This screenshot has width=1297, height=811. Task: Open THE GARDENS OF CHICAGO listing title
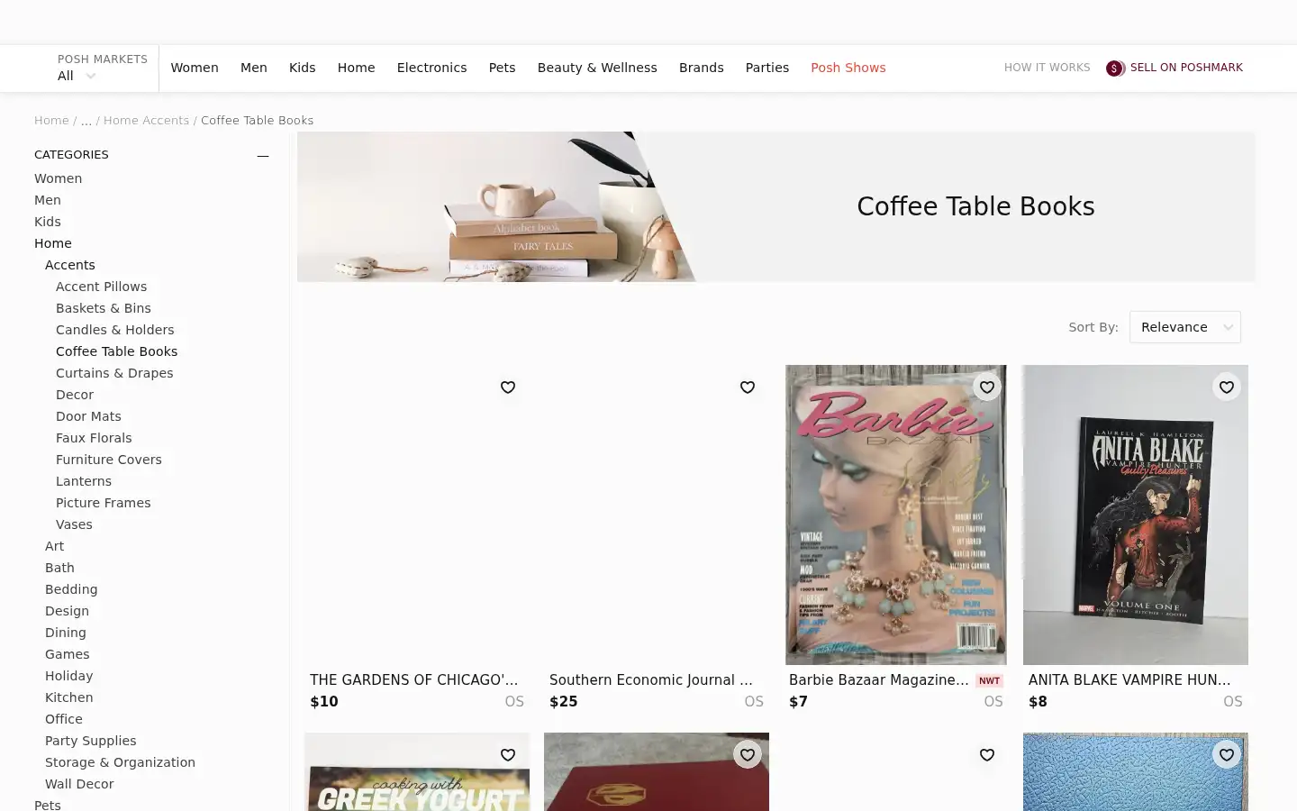414,680
